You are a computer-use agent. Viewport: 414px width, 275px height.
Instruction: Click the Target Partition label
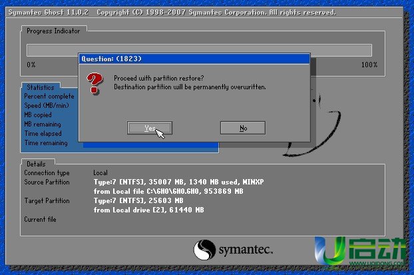[47, 201]
